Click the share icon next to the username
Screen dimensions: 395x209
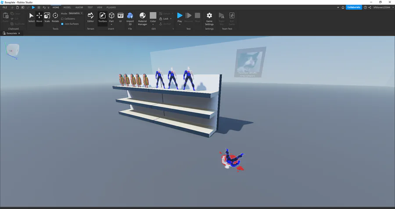point(370,7)
